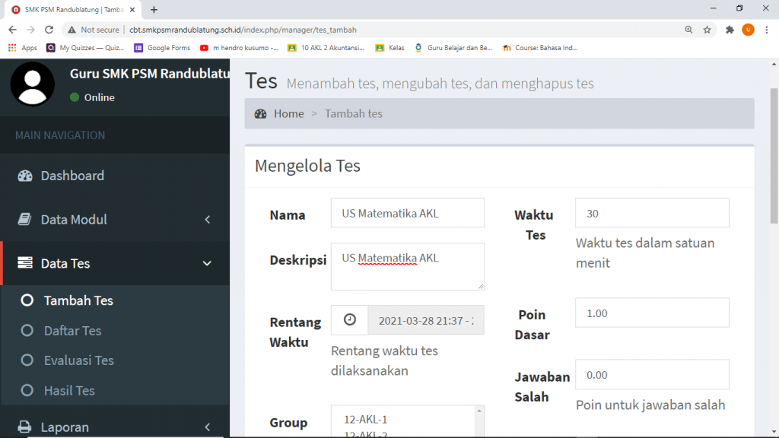Viewport: 779px width, 438px height.
Task: Click the Nama input field
Action: coord(408,213)
